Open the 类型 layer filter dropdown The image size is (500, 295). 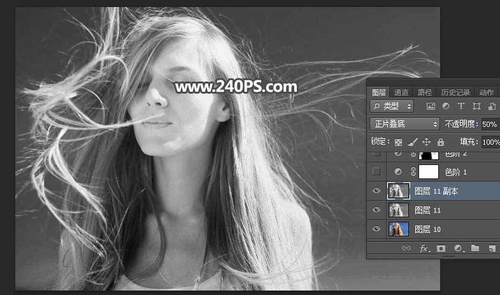[x=392, y=106]
